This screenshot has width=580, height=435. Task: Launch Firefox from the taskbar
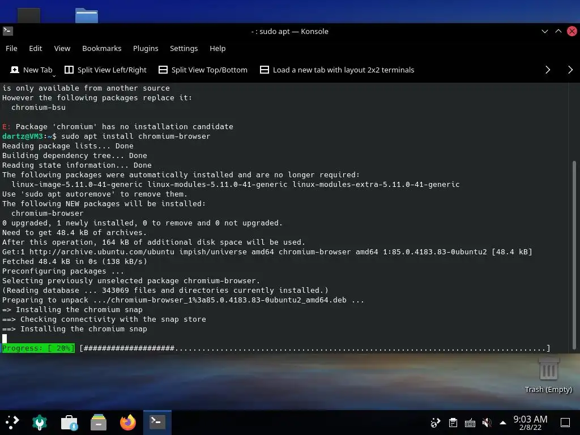(128, 423)
